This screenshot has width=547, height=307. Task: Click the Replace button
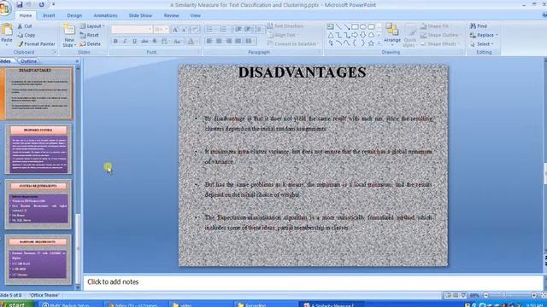tap(484, 35)
